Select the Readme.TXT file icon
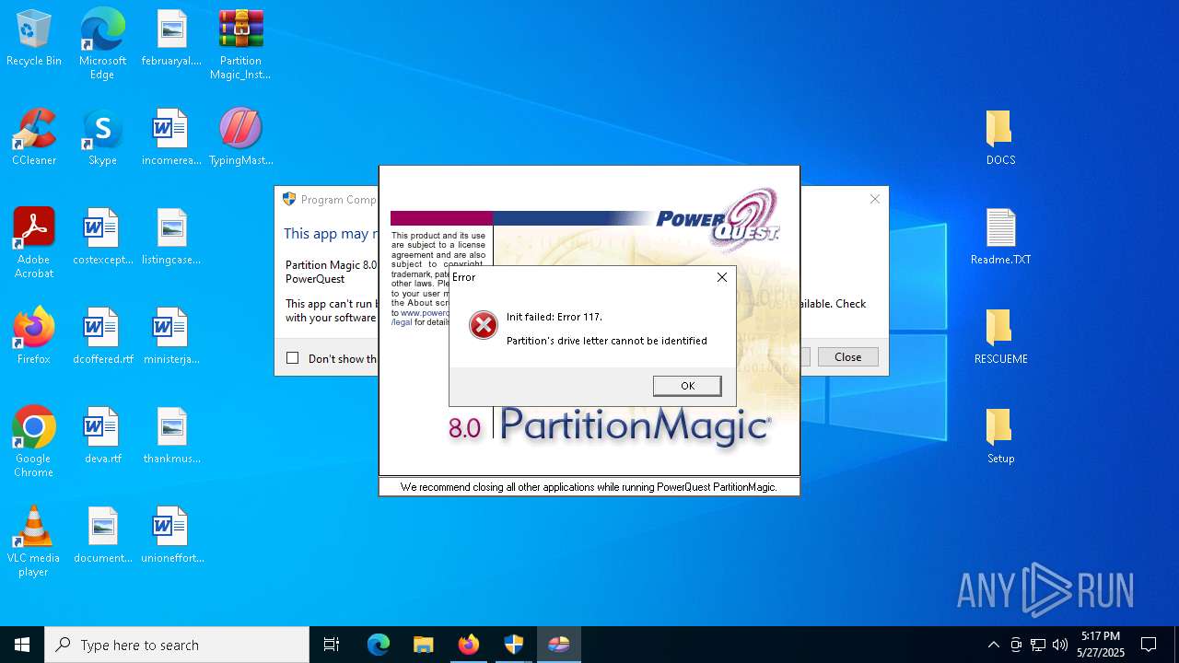The image size is (1179, 663). click(x=1000, y=238)
